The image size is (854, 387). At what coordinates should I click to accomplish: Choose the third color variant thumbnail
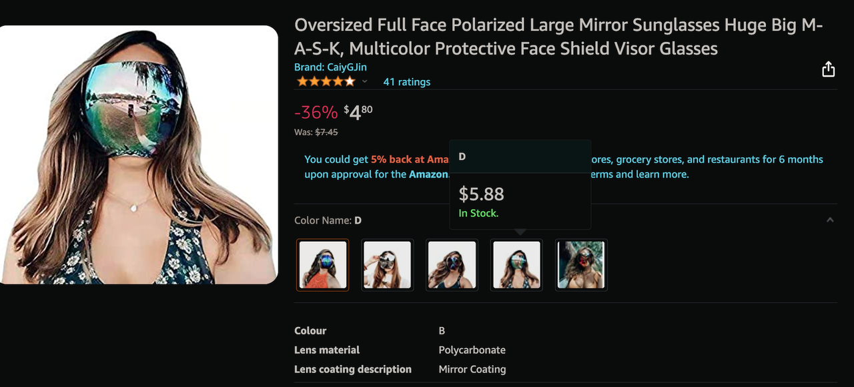click(452, 264)
